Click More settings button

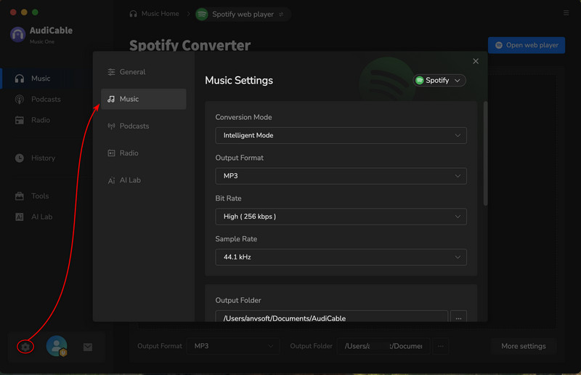[523, 346]
